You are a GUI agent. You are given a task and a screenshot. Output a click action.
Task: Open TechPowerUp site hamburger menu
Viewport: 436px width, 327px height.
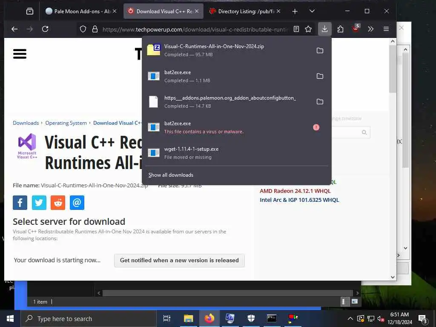tap(20, 54)
